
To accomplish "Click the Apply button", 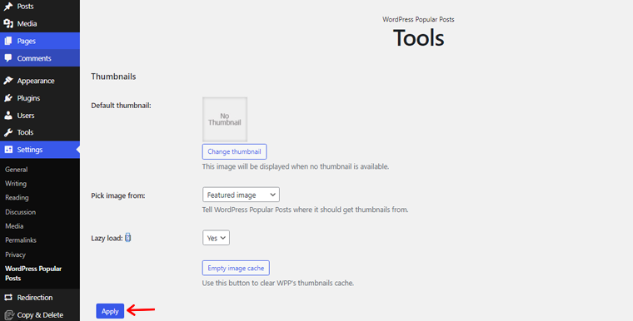I will pyautogui.click(x=110, y=311).
